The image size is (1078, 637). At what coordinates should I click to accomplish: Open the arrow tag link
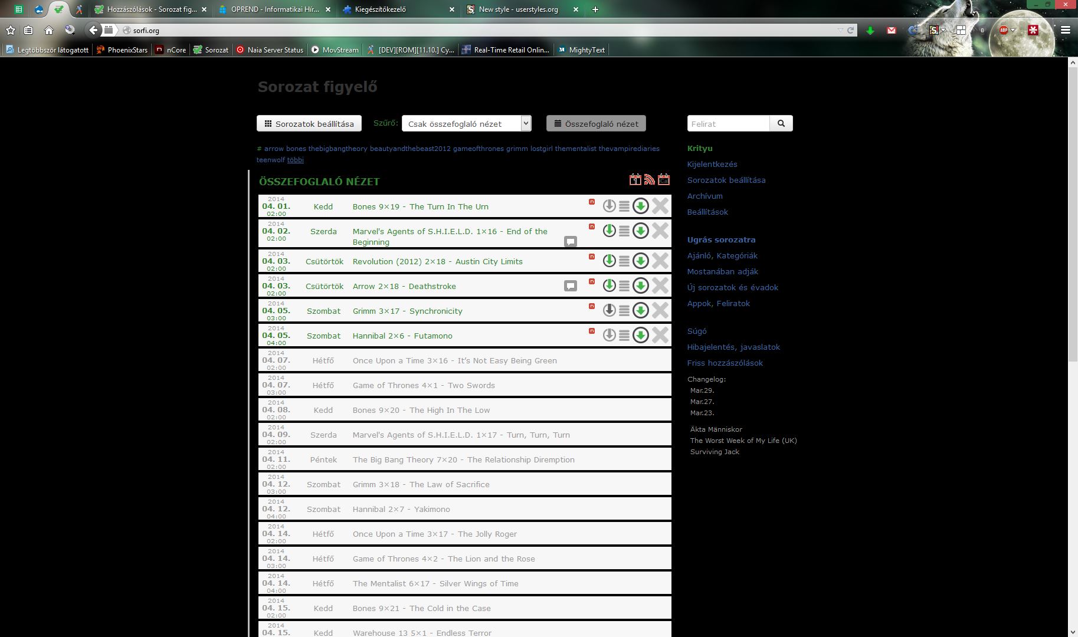tap(274, 149)
